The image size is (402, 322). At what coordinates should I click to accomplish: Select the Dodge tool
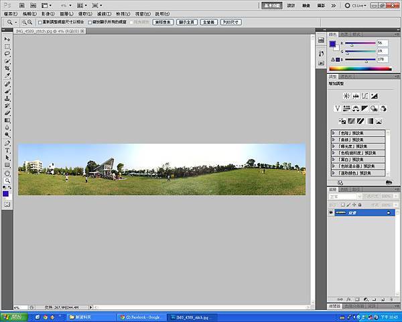pyautogui.click(x=7, y=135)
